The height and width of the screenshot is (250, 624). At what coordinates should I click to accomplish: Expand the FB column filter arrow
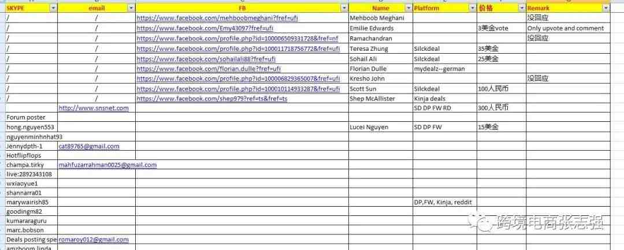point(344,8)
